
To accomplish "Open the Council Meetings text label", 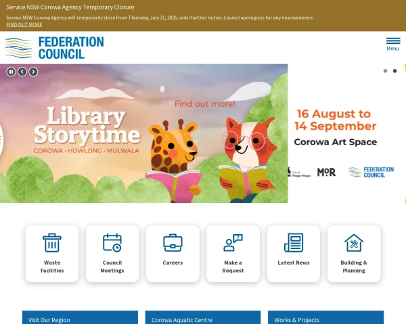I will 112,267.
